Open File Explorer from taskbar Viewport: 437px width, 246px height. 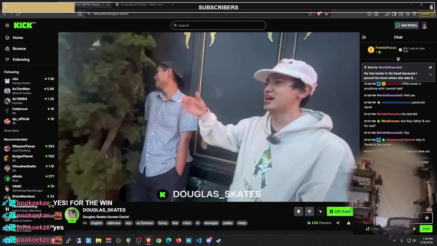point(98,241)
